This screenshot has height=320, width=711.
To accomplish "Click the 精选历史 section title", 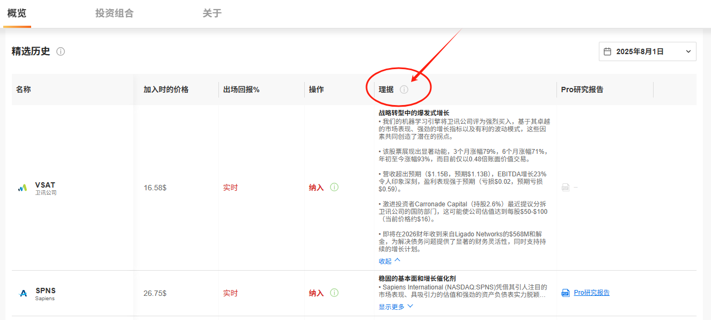I will tap(31, 51).
